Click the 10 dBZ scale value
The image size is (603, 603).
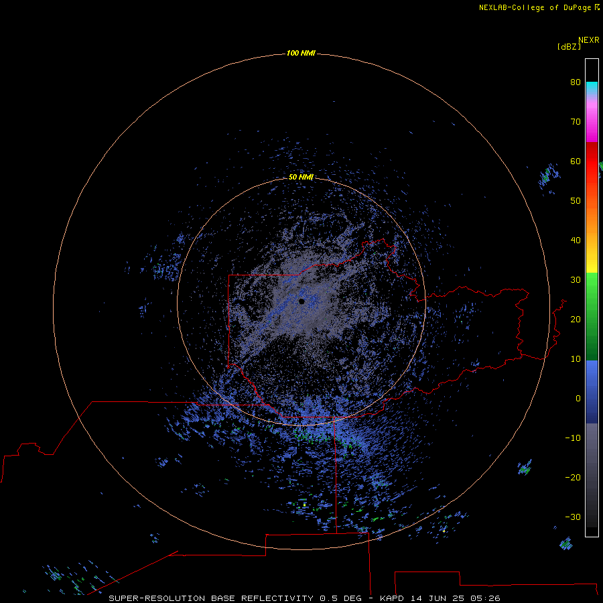[x=576, y=359]
